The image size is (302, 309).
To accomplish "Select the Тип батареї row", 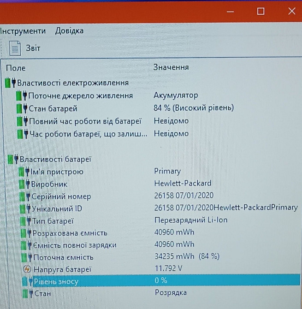I will click(53, 221).
